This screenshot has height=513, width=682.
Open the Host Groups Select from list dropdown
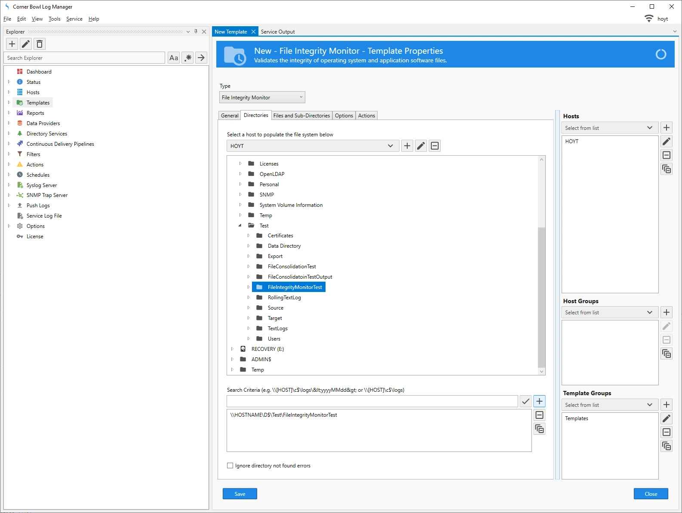pos(609,313)
